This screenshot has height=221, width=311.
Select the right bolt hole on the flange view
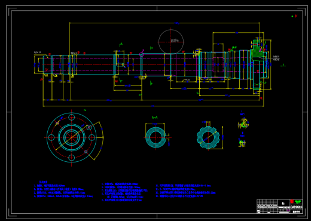[x=92, y=137]
